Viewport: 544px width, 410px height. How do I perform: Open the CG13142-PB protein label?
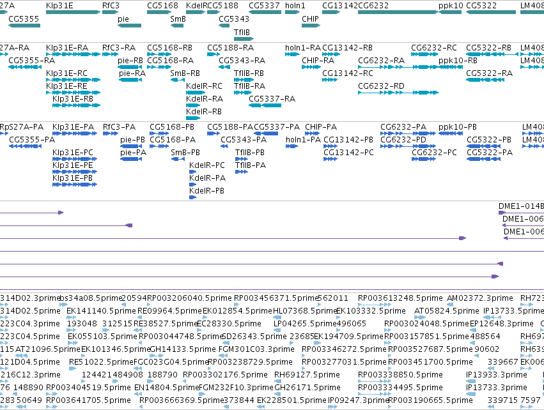pyautogui.click(x=348, y=140)
